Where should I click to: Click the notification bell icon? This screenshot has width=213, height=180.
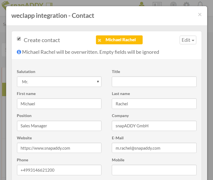click(x=200, y=4)
